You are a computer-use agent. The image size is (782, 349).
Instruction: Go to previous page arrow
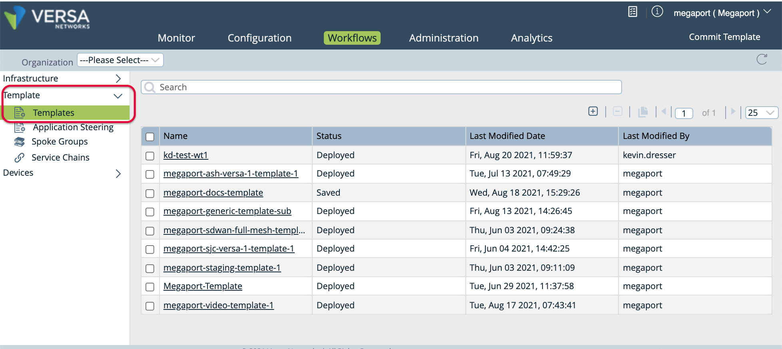664,112
